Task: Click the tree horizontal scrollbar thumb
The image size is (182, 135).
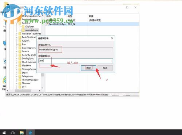Action: (23, 91)
